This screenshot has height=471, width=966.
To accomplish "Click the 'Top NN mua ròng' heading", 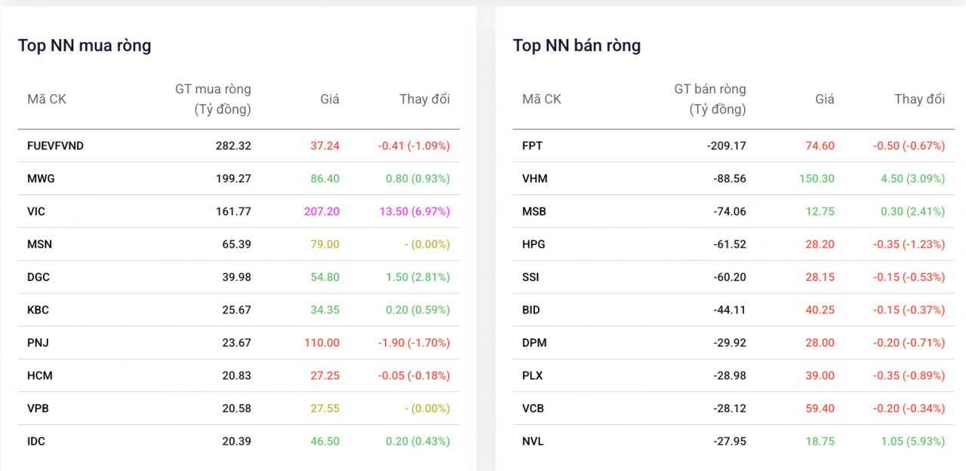I will coord(85,46).
